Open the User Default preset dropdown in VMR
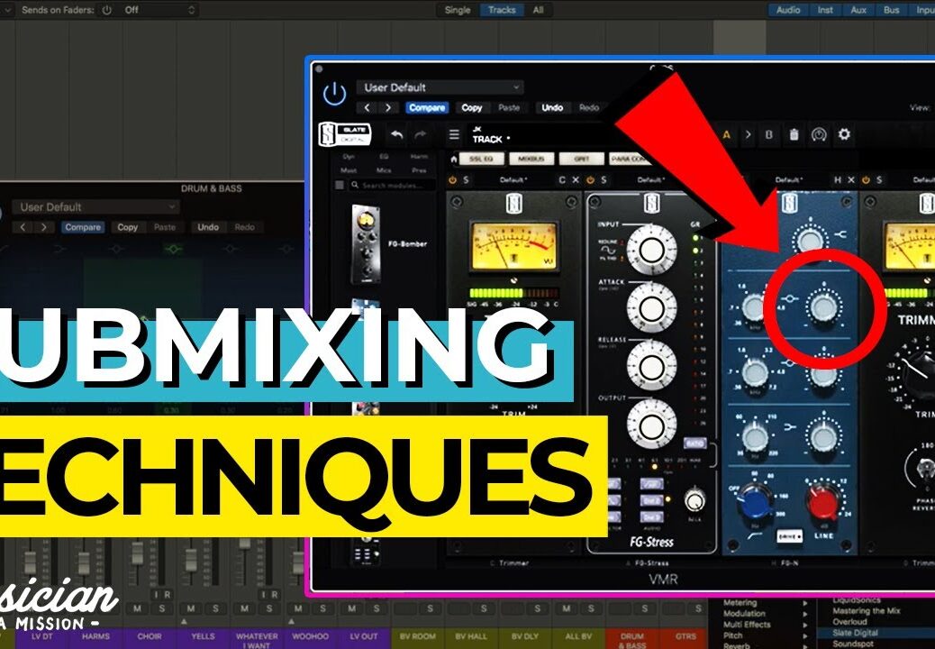The image size is (935, 649). [440, 87]
